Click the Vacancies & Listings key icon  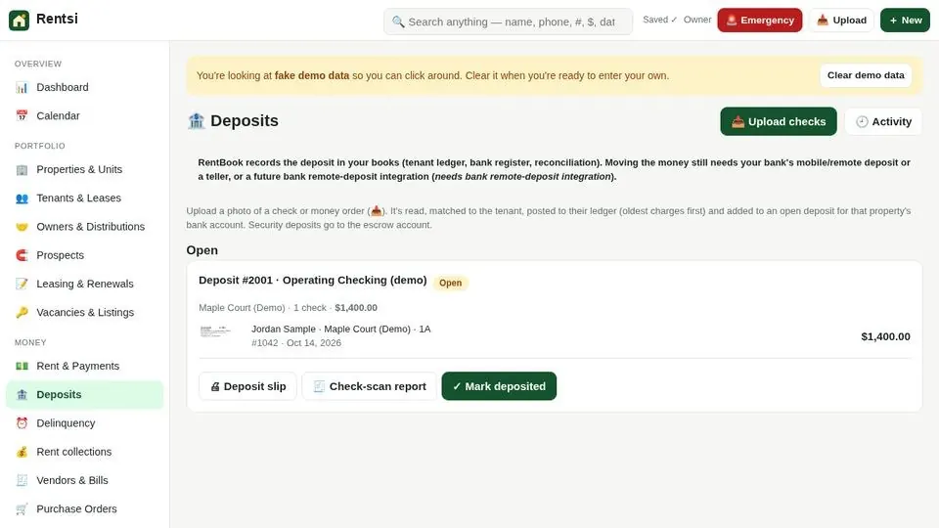(x=22, y=313)
